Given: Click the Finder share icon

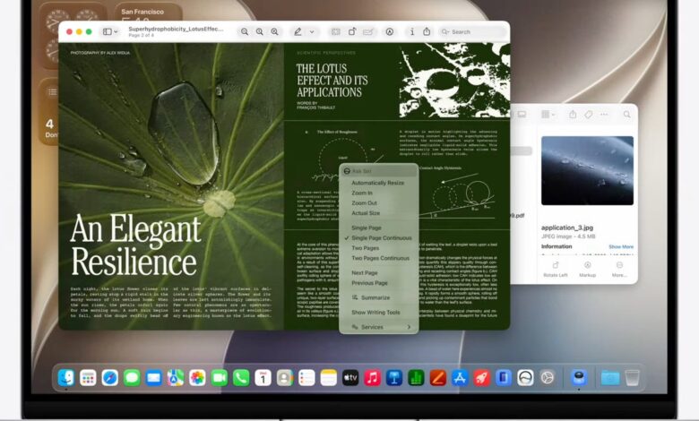Looking at the screenshot, I should [x=573, y=115].
